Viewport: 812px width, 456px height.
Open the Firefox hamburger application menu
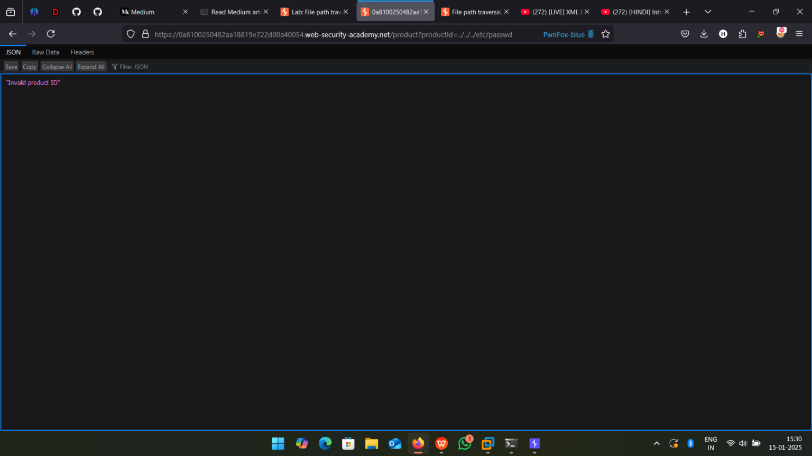point(799,34)
